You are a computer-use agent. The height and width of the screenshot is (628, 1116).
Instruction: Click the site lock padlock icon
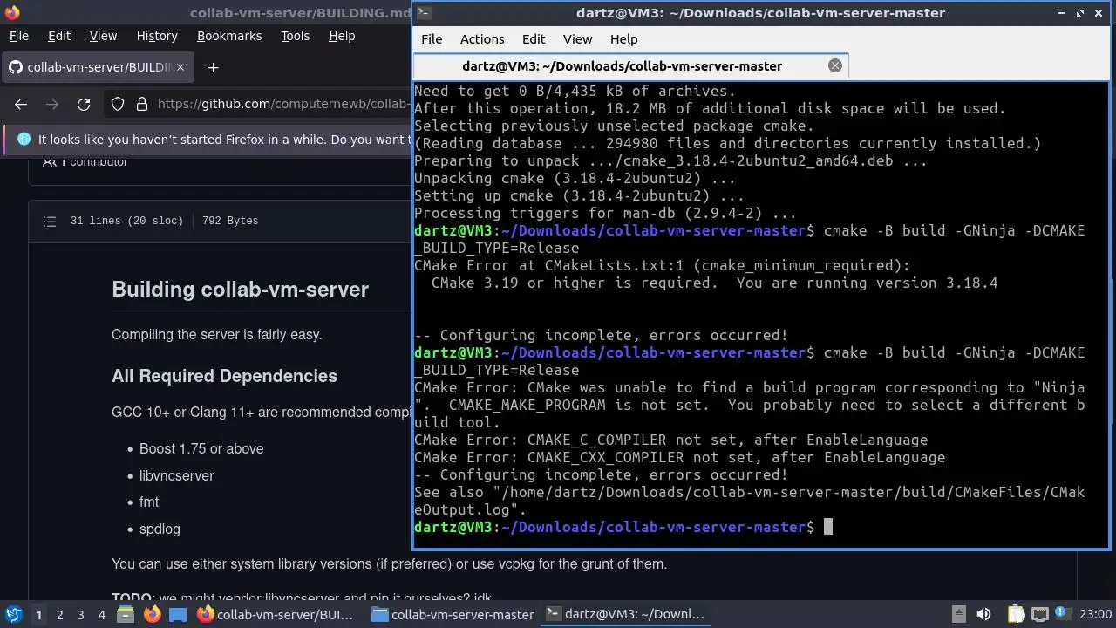coord(142,104)
